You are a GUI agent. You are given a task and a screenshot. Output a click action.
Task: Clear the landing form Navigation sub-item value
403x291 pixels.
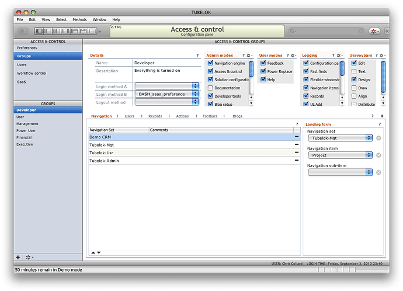[378, 172]
